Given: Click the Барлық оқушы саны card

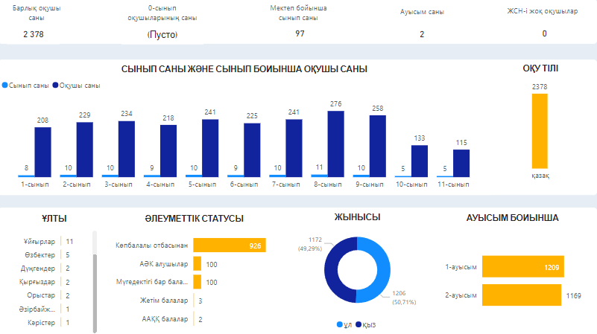Looking at the screenshot, I should [x=32, y=22].
